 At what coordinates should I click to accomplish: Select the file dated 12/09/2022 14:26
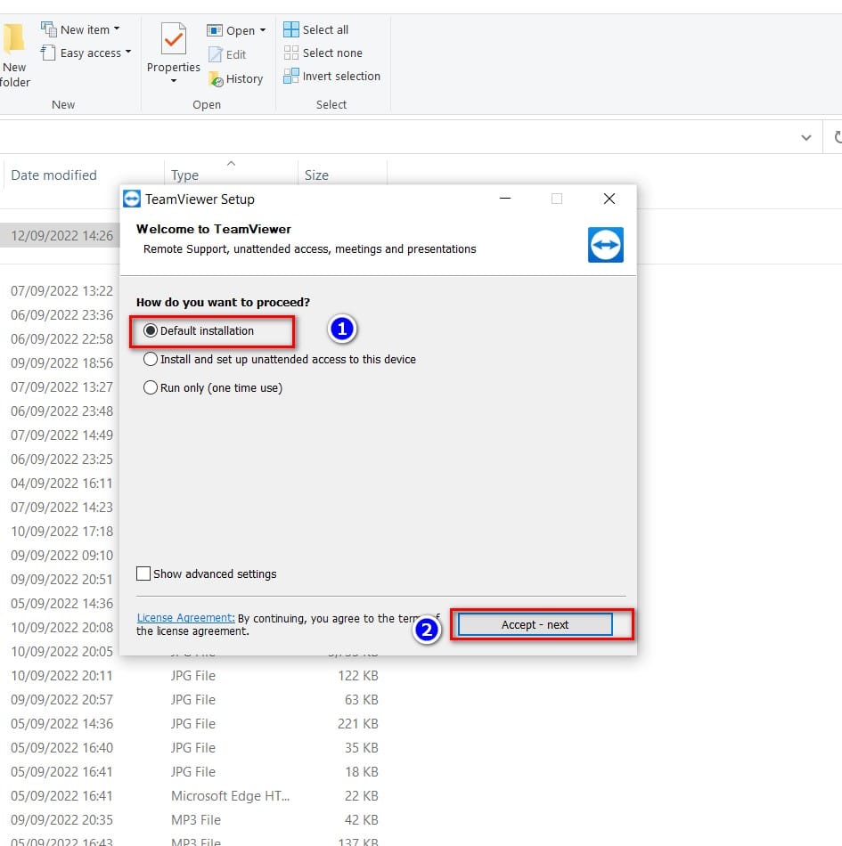62,236
